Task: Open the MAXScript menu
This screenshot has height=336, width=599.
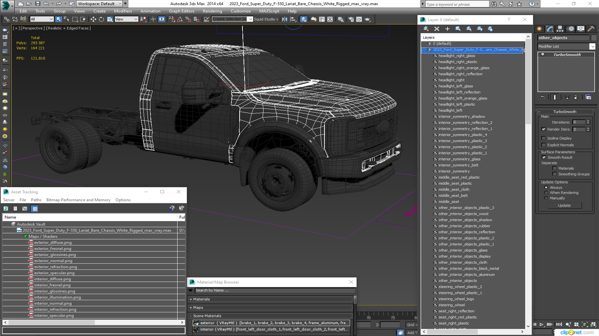Action: pos(269,11)
